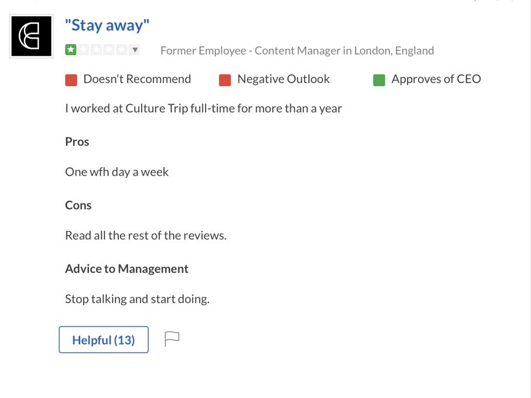Click the "Approves of CEO" label
This screenshot has height=398, width=531.
pos(436,79)
